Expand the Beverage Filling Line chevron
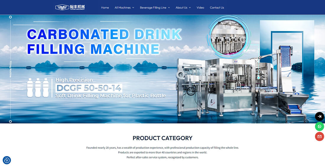The height and width of the screenshot is (167, 325). pos(169,8)
